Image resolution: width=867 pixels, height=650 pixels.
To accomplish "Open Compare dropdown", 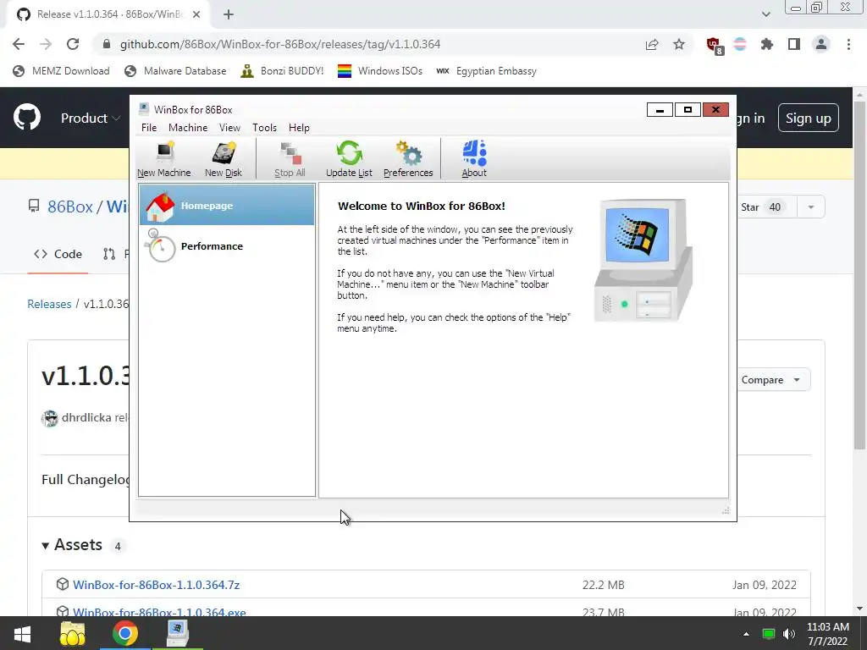I will (x=772, y=380).
